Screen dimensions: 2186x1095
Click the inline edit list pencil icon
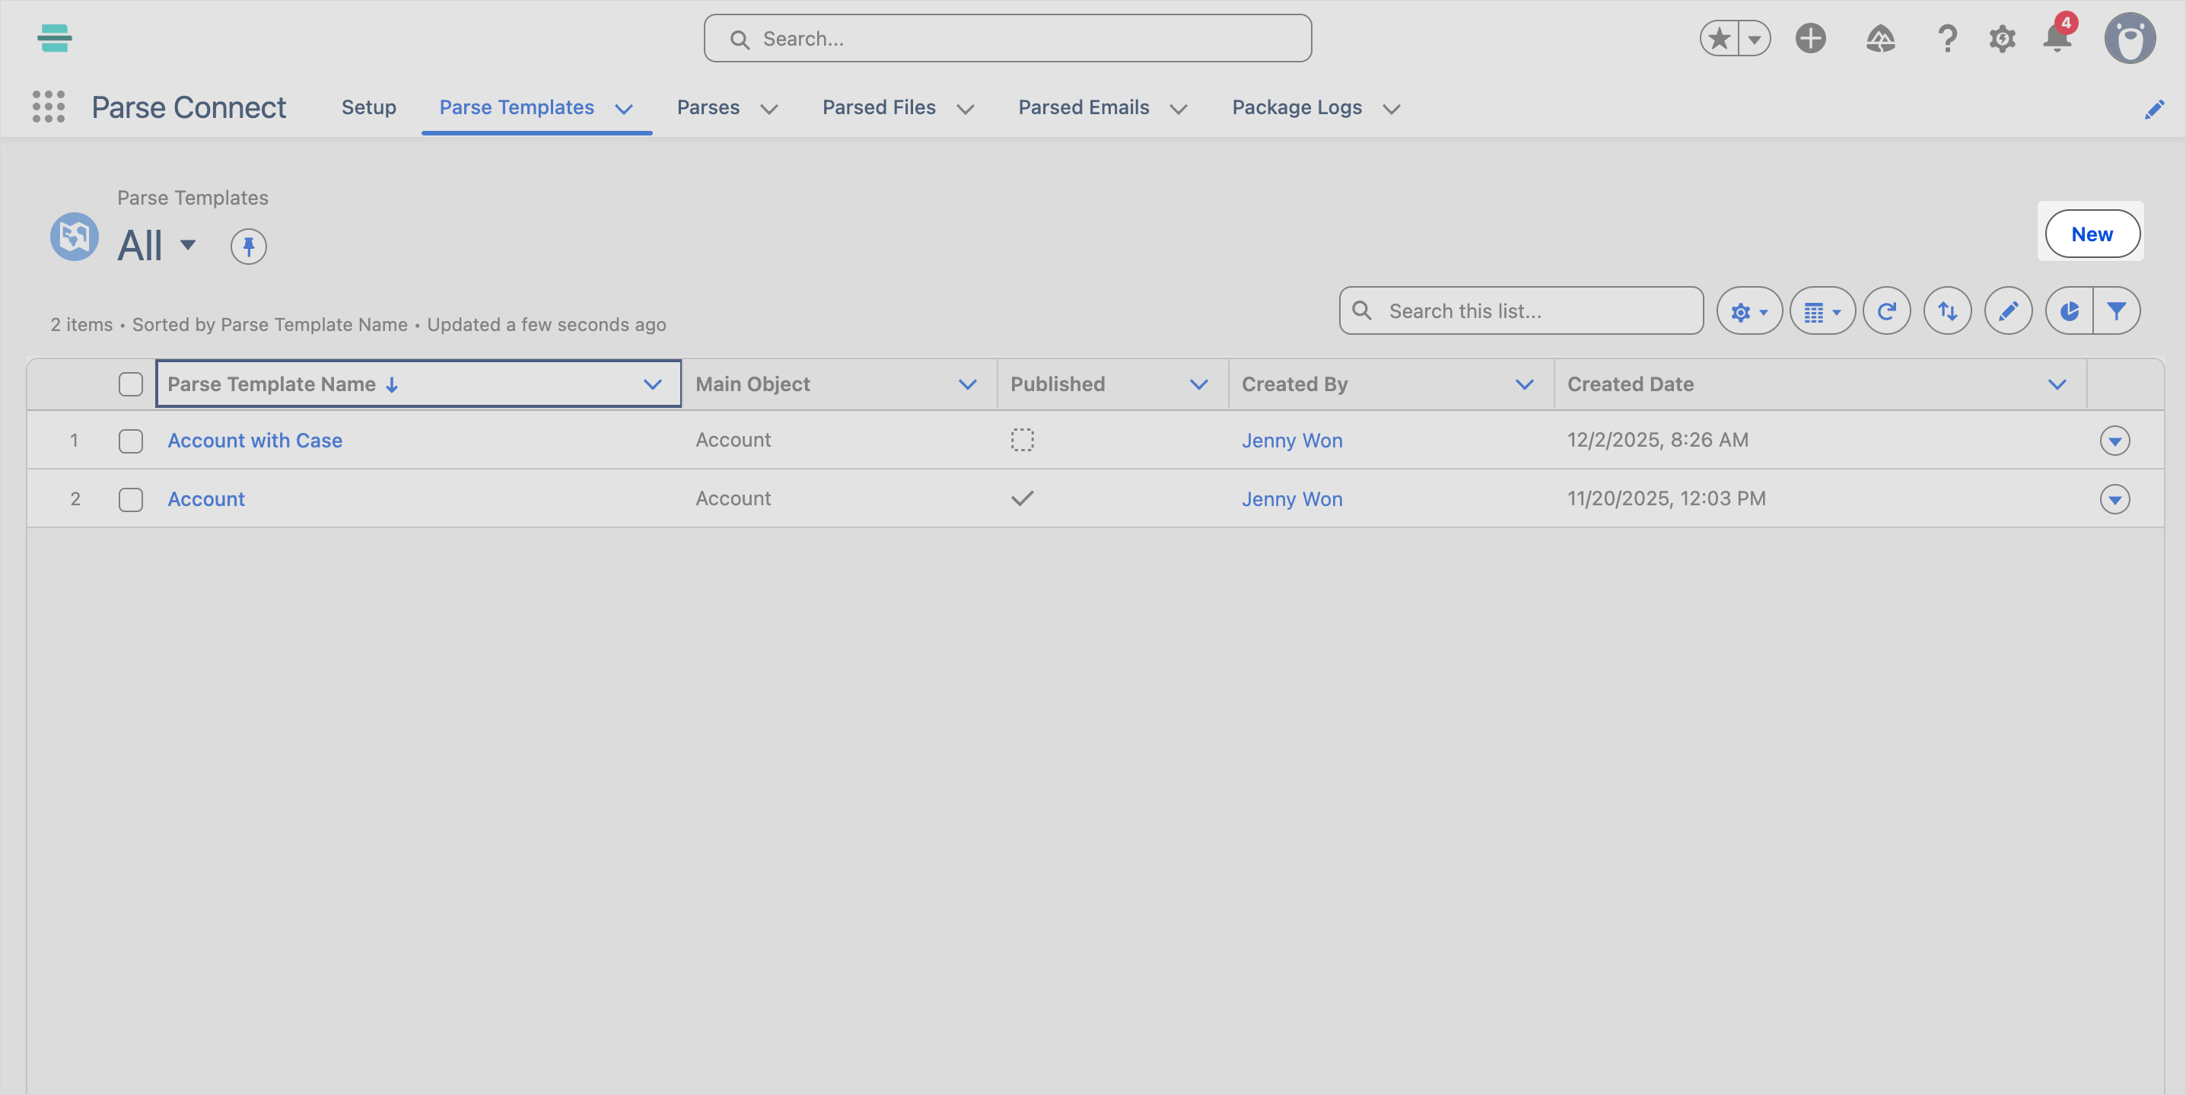[x=2008, y=310]
